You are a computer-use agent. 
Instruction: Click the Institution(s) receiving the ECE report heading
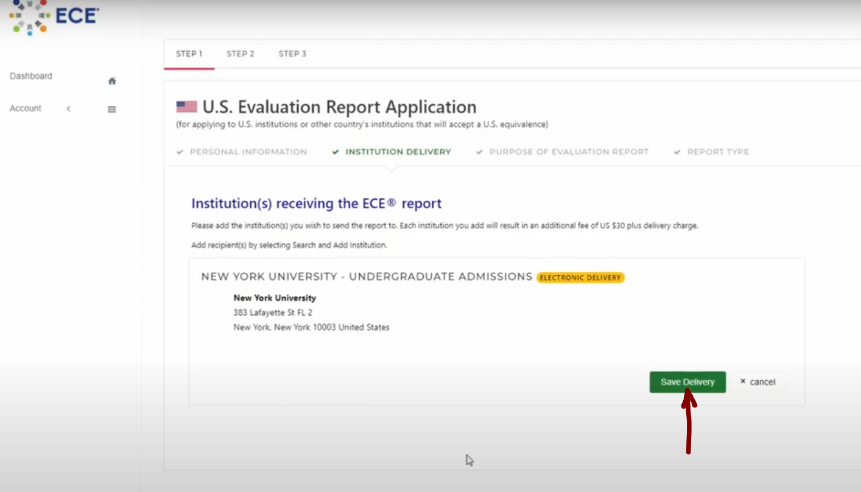click(x=316, y=203)
